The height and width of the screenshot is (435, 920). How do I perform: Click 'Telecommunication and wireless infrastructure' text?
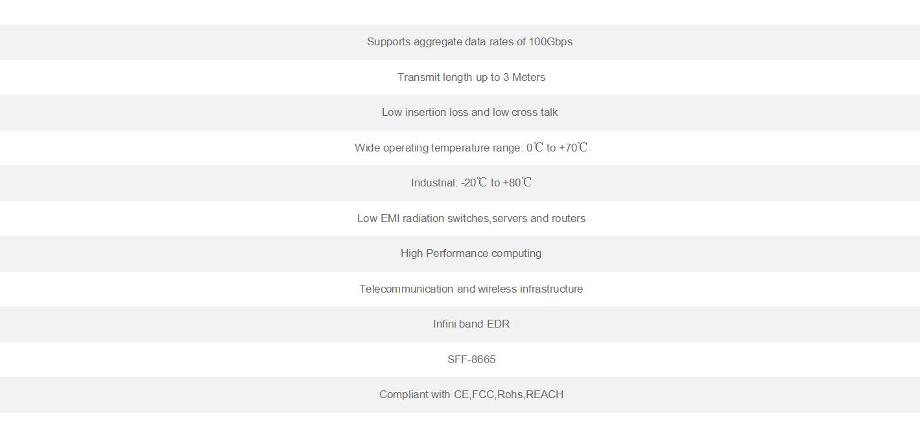471,289
